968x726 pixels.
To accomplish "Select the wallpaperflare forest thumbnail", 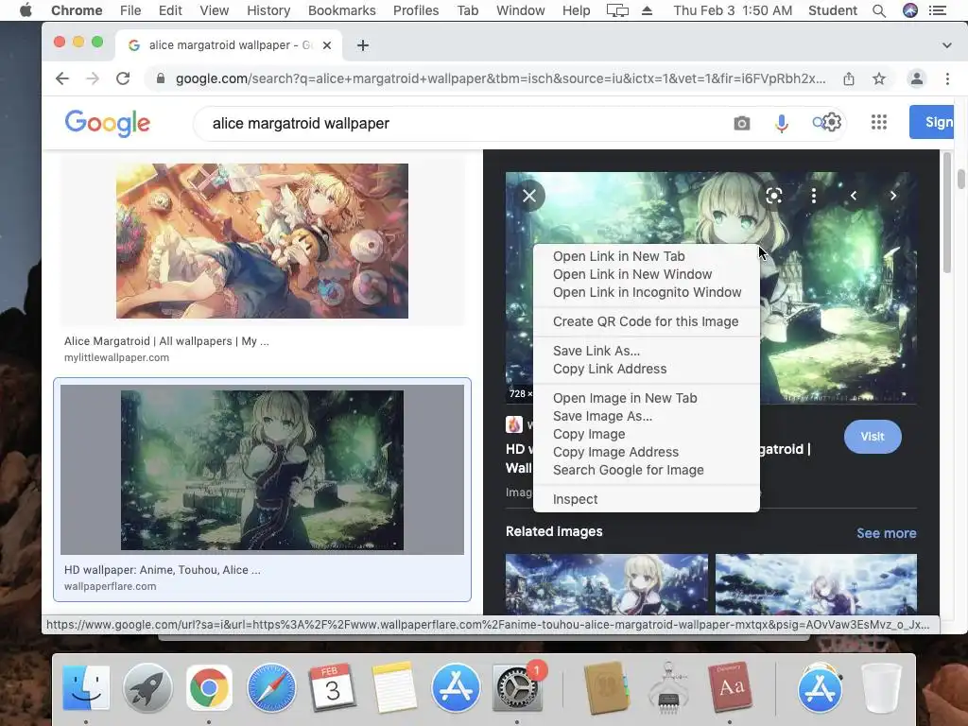I will click(262, 470).
